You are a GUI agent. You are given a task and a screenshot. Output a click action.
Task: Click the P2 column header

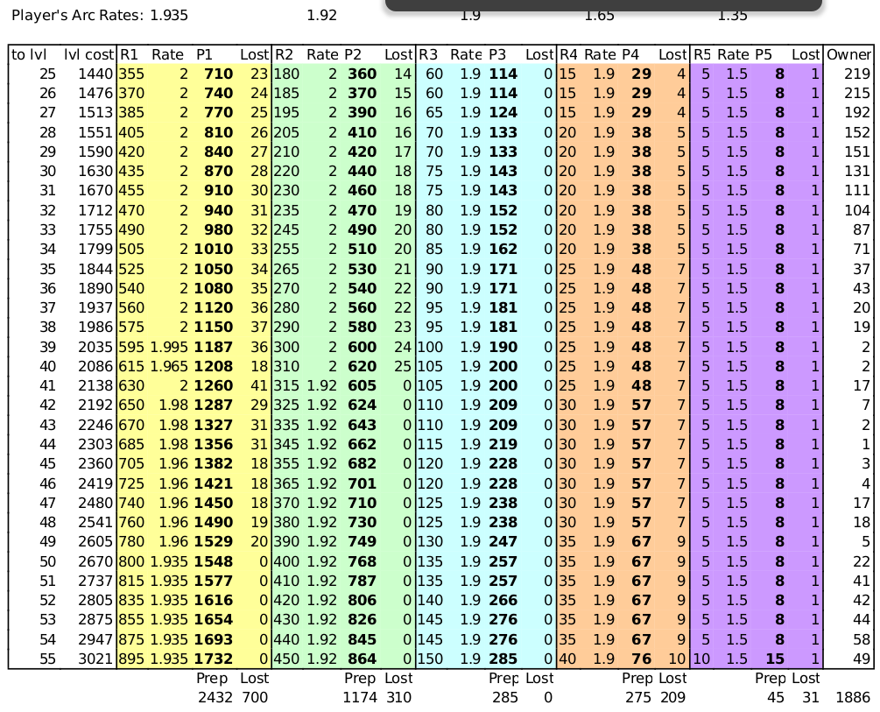point(353,54)
